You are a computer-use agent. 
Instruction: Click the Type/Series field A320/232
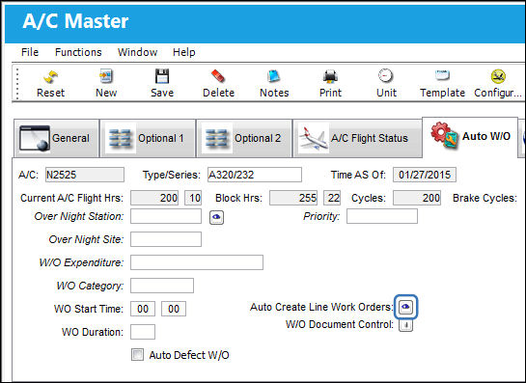(x=254, y=175)
